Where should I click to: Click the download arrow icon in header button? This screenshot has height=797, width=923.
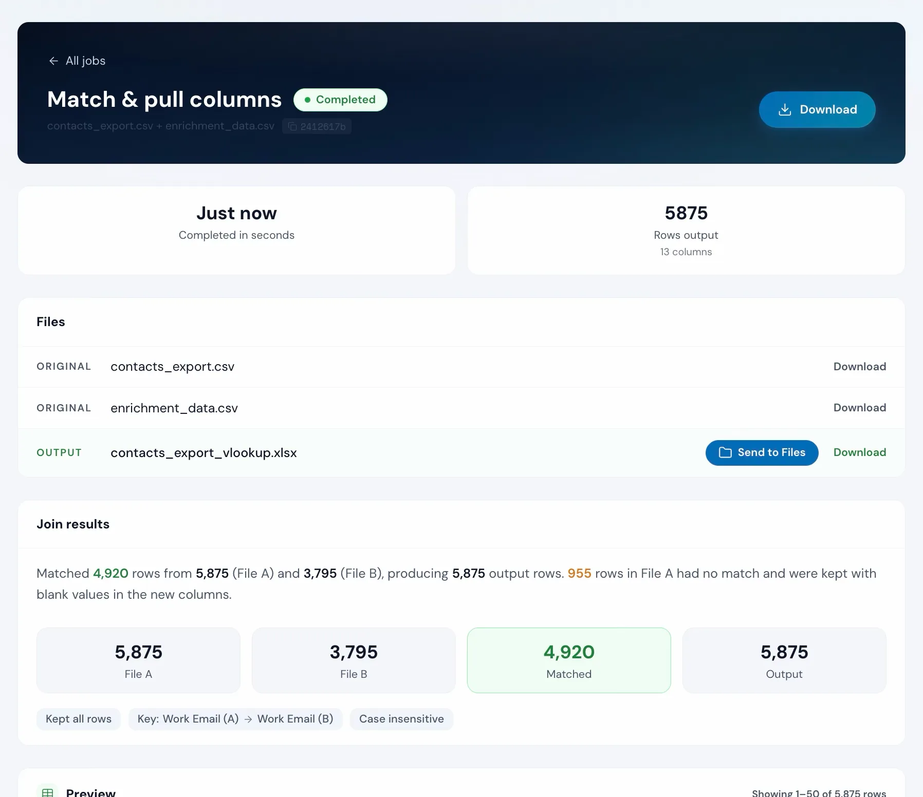tap(785, 110)
